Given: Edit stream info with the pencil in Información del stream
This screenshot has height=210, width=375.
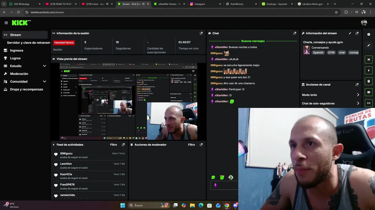Looking at the screenshot, I should [350, 33].
